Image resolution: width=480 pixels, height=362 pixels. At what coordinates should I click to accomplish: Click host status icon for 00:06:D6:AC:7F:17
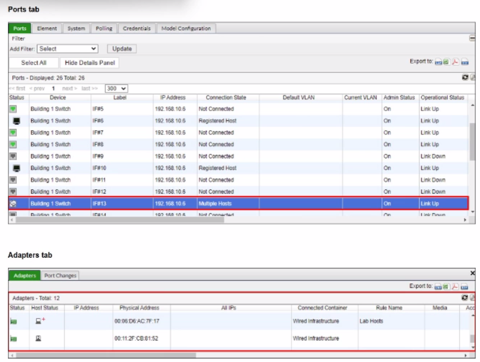[39, 321]
